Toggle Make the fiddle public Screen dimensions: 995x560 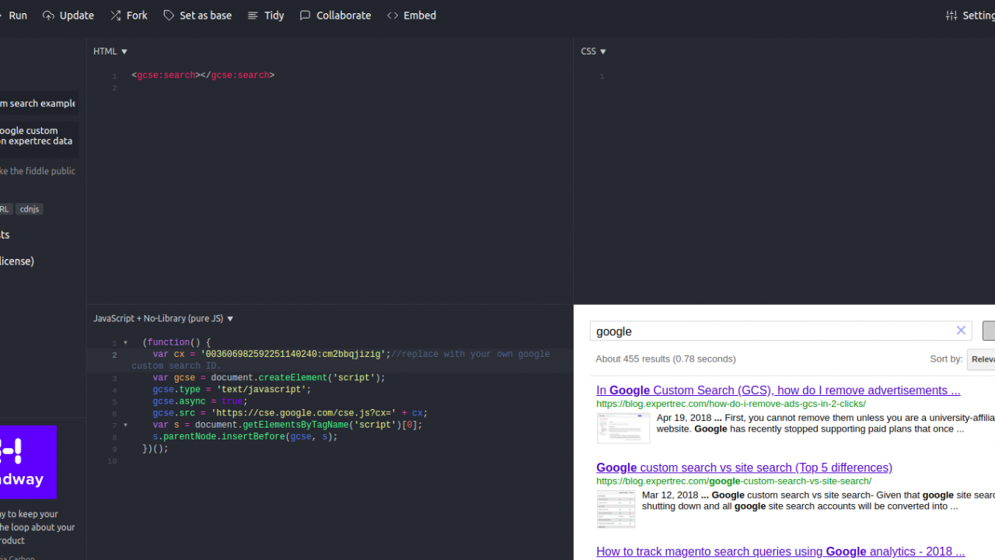(39, 171)
